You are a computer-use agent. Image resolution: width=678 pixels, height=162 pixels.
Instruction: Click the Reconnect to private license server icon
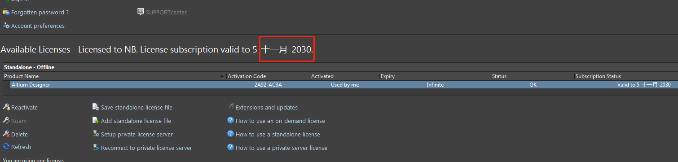tap(96, 148)
